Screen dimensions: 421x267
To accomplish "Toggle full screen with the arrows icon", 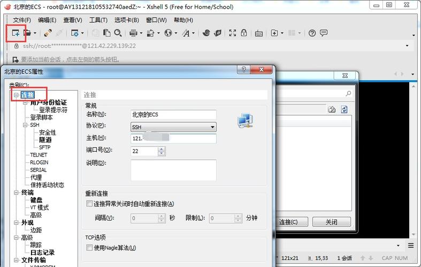I will coord(233,33).
